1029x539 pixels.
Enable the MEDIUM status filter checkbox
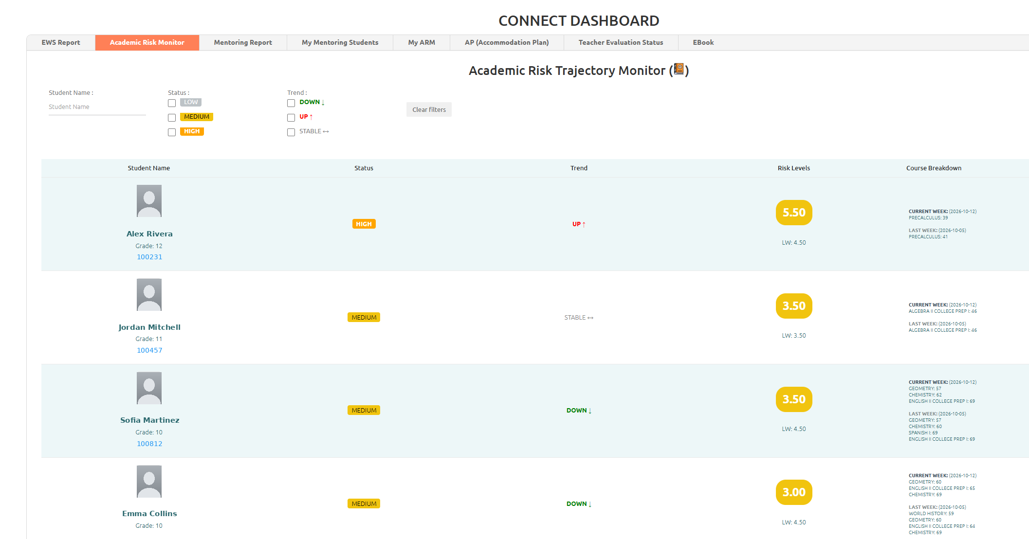click(x=172, y=118)
